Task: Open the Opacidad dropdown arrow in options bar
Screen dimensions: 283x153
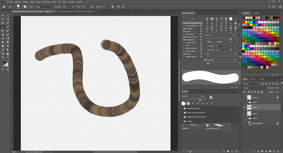Action: pos(69,7)
